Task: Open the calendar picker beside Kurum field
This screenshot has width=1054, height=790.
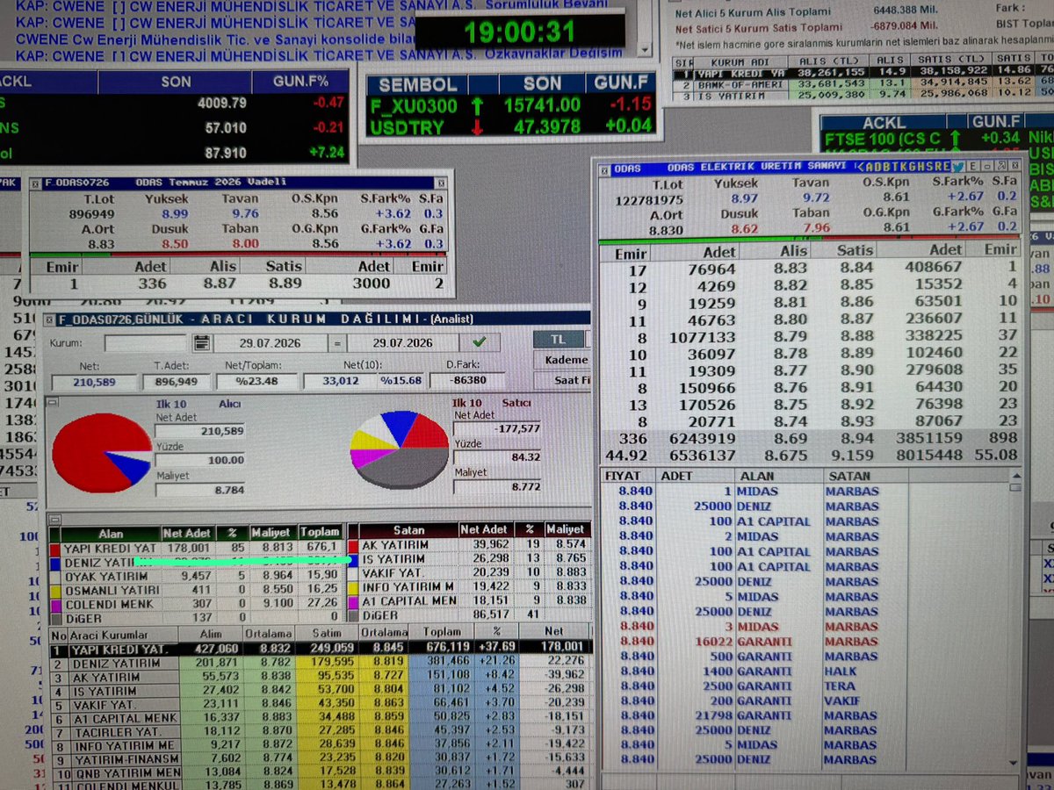Action: (201, 343)
